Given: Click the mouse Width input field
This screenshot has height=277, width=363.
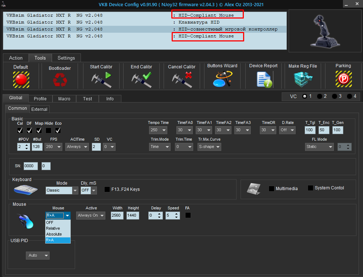Looking at the screenshot, I should click(117, 216).
